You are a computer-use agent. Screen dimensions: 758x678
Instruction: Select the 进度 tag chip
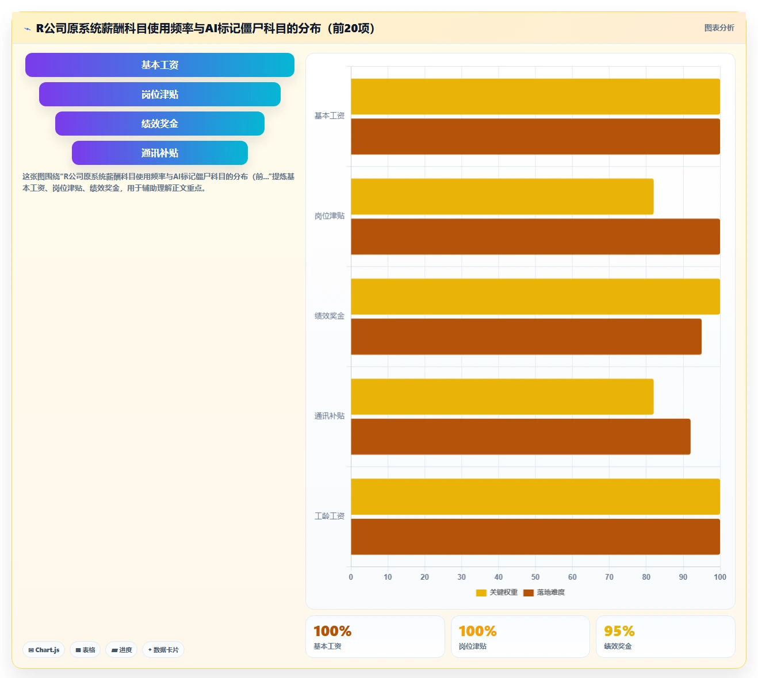(x=121, y=650)
